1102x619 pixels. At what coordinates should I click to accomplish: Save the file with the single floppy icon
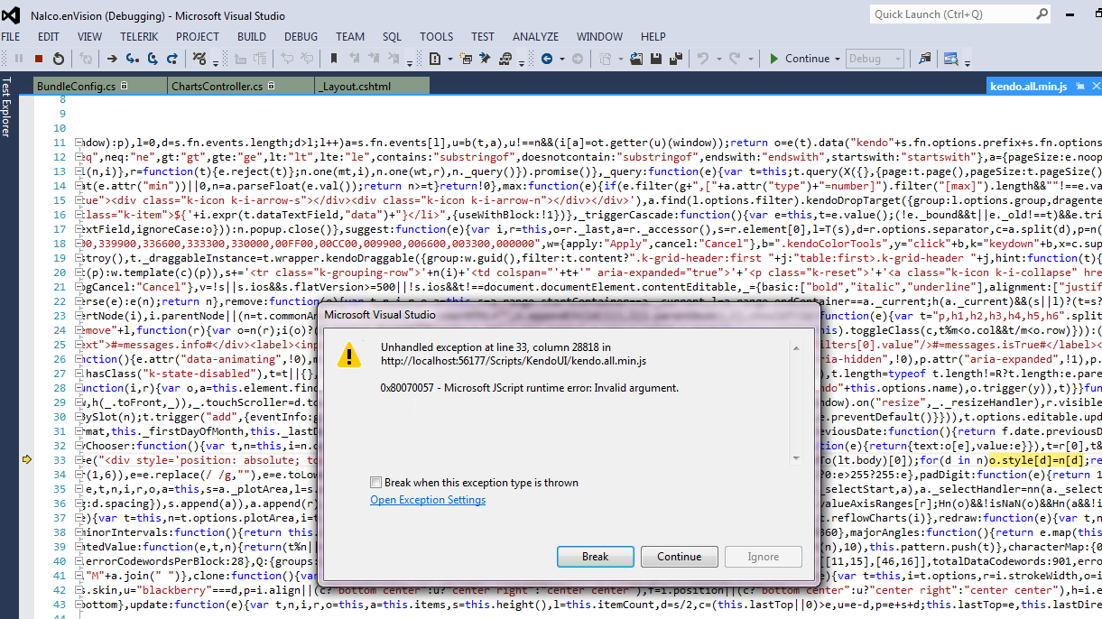tap(656, 59)
